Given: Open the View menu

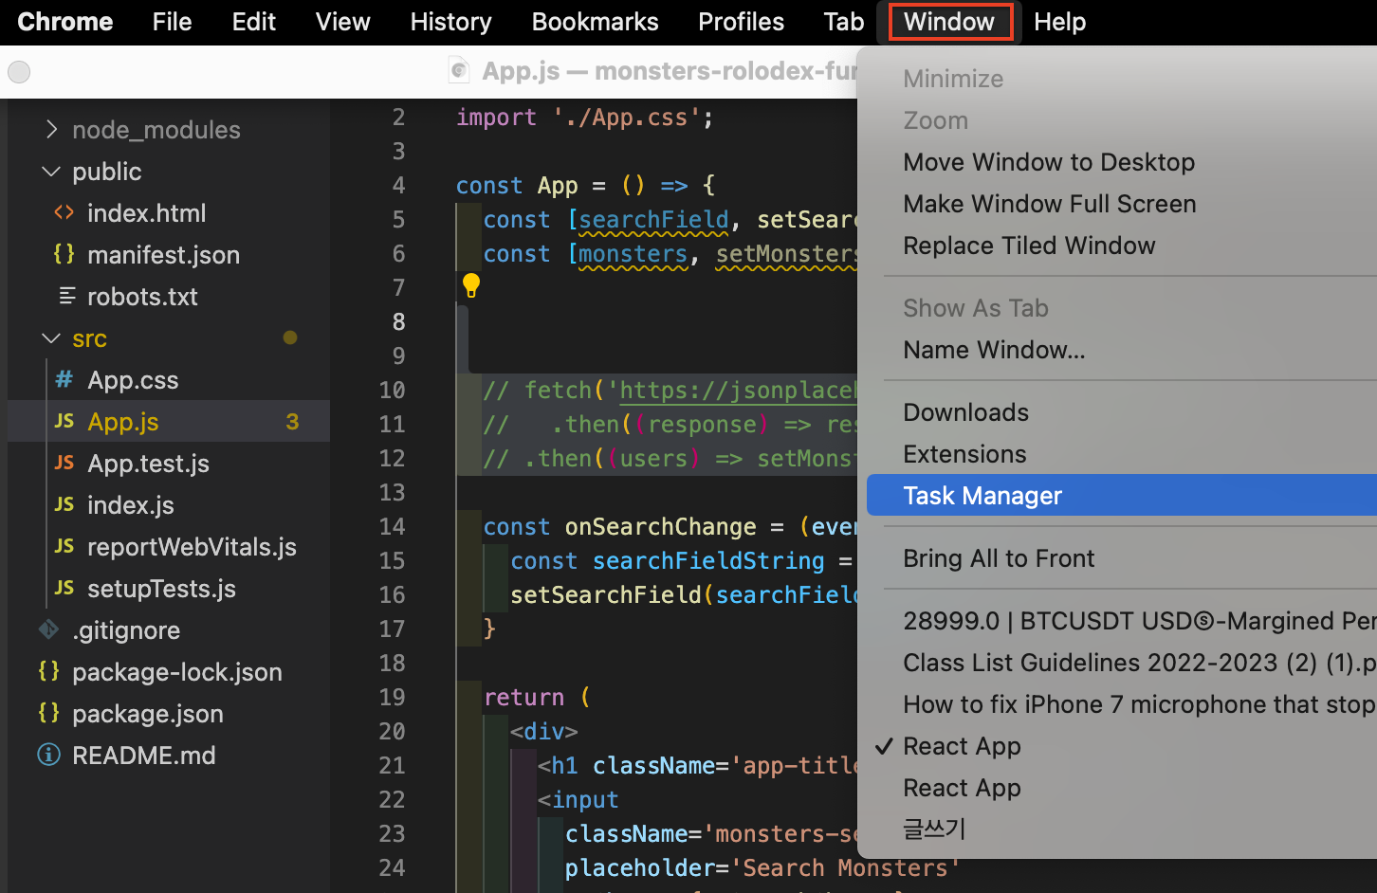Looking at the screenshot, I should click(x=342, y=22).
